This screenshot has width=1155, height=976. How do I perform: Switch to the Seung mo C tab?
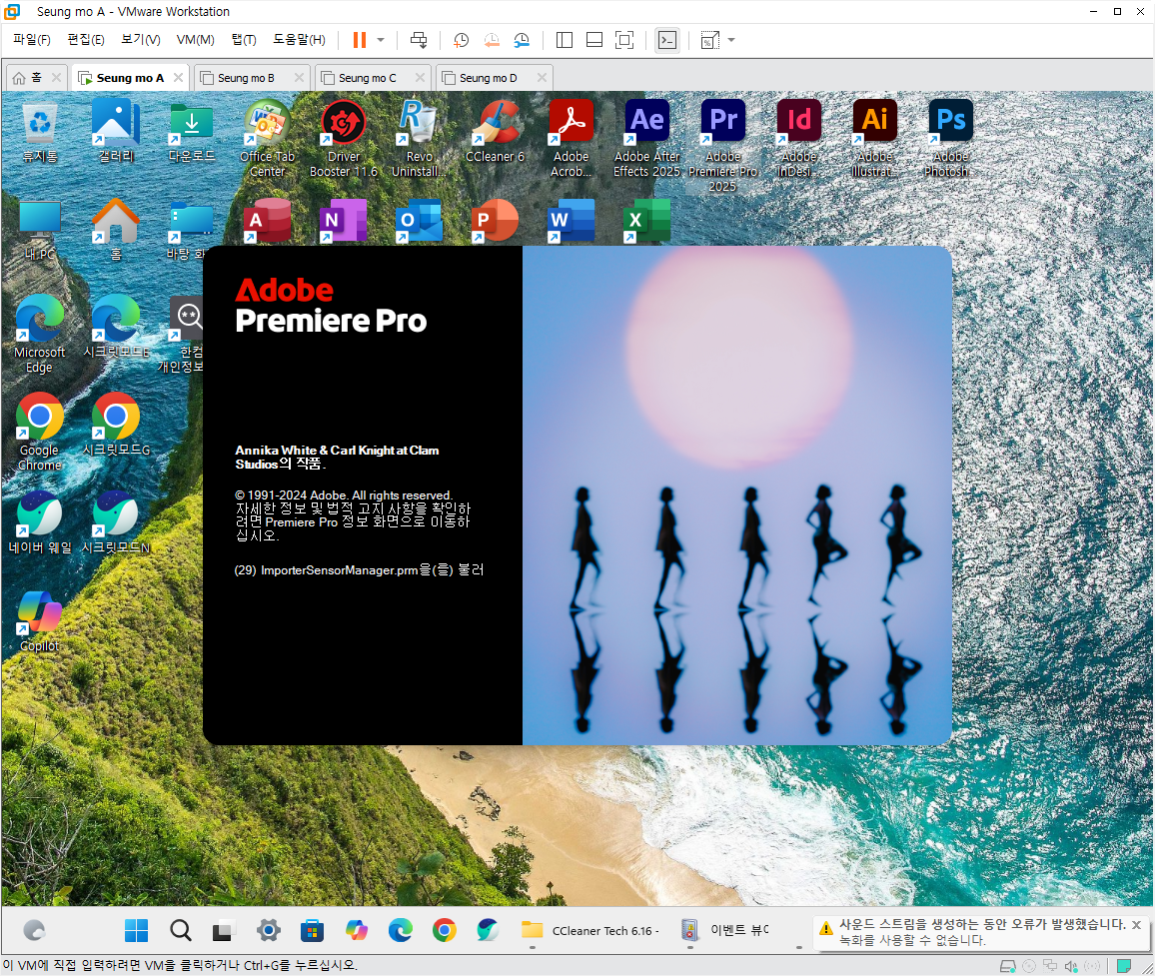pyautogui.click(x=367, y=77)
